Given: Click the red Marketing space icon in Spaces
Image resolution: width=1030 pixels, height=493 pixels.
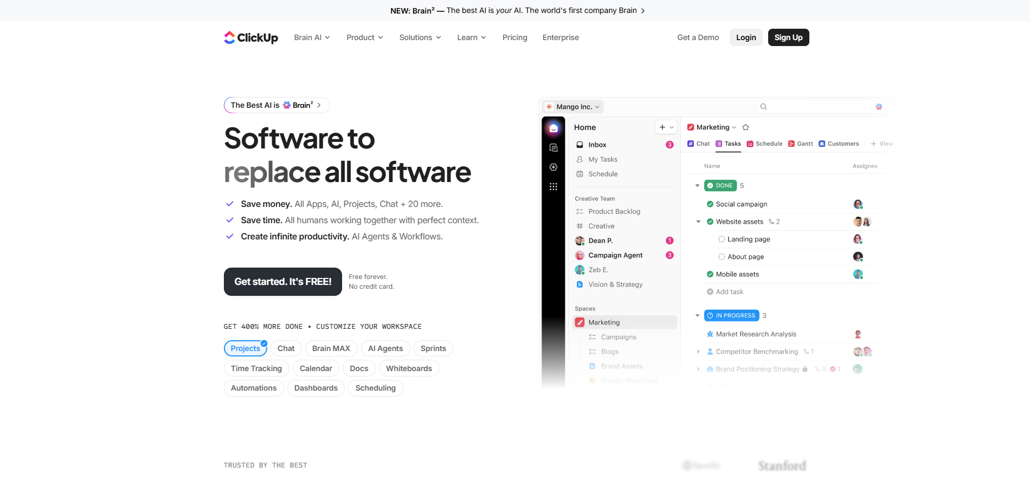Looking at the screenshot, I should [x=580, y=322].
